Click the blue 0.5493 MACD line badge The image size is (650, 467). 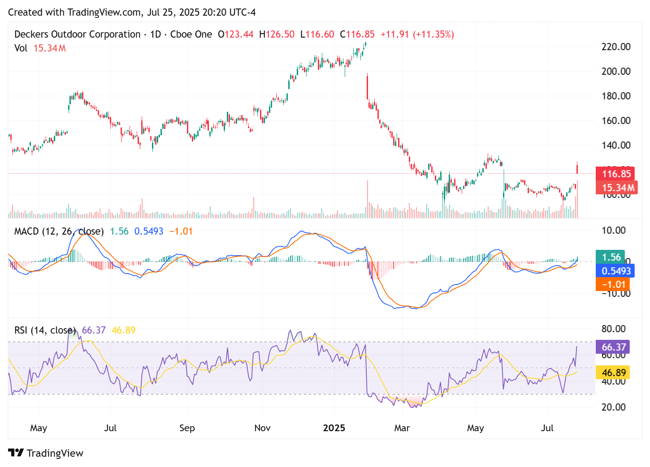[615, 270]
